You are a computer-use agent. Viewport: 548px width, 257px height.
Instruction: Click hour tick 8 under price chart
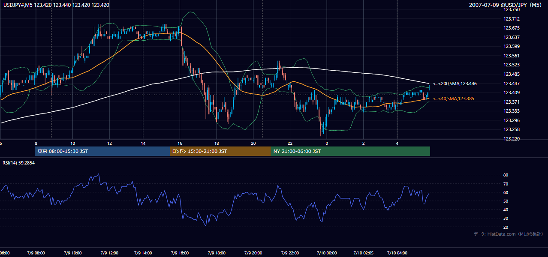coord(36,143)
